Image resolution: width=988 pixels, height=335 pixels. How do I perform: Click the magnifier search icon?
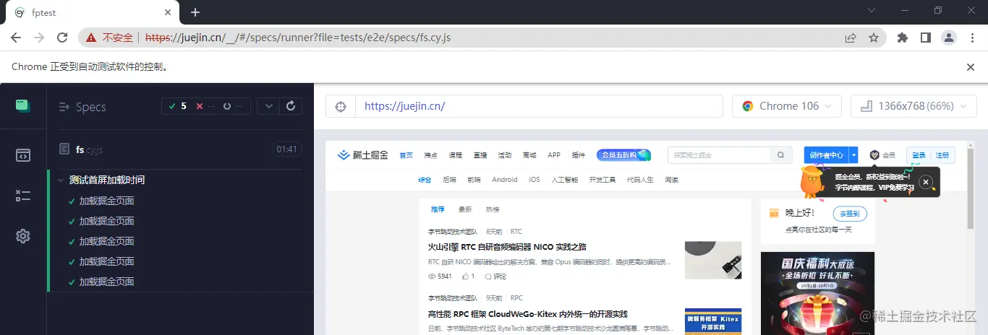coord(780,155)
